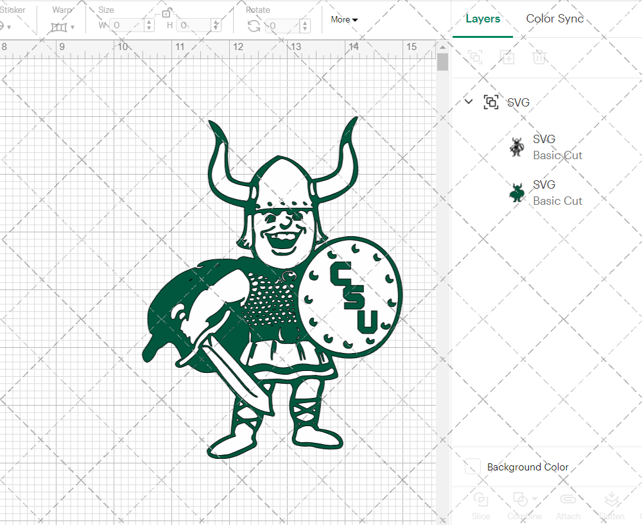642x525 pixels.
Task: Click the Group layers icon
Action: (x=475, y=57)
